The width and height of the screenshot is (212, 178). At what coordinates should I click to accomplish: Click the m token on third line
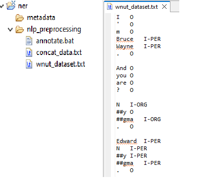click(118, 32)
